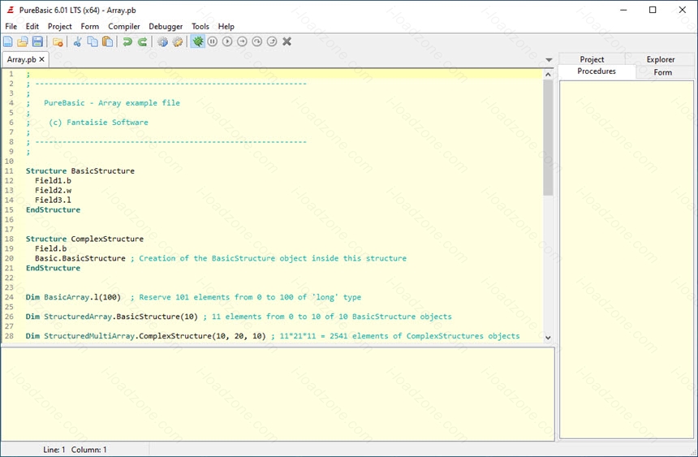Continue program execution with play icon
Screen dimensions: 698x457
point(227,42)
